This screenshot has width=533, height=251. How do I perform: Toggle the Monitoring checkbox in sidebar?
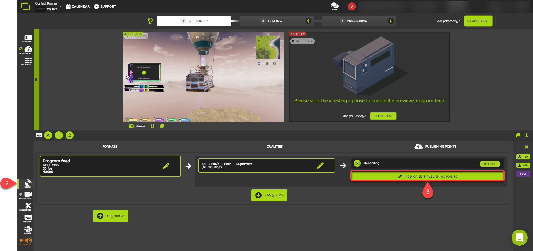[x=21, y=49]
